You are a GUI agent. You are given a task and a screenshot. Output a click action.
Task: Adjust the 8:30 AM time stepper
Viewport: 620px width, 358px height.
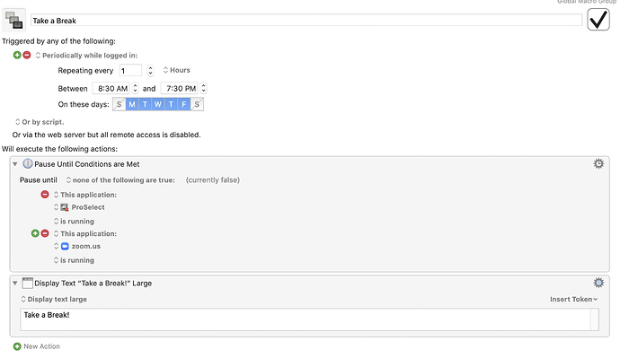(135, 89)
